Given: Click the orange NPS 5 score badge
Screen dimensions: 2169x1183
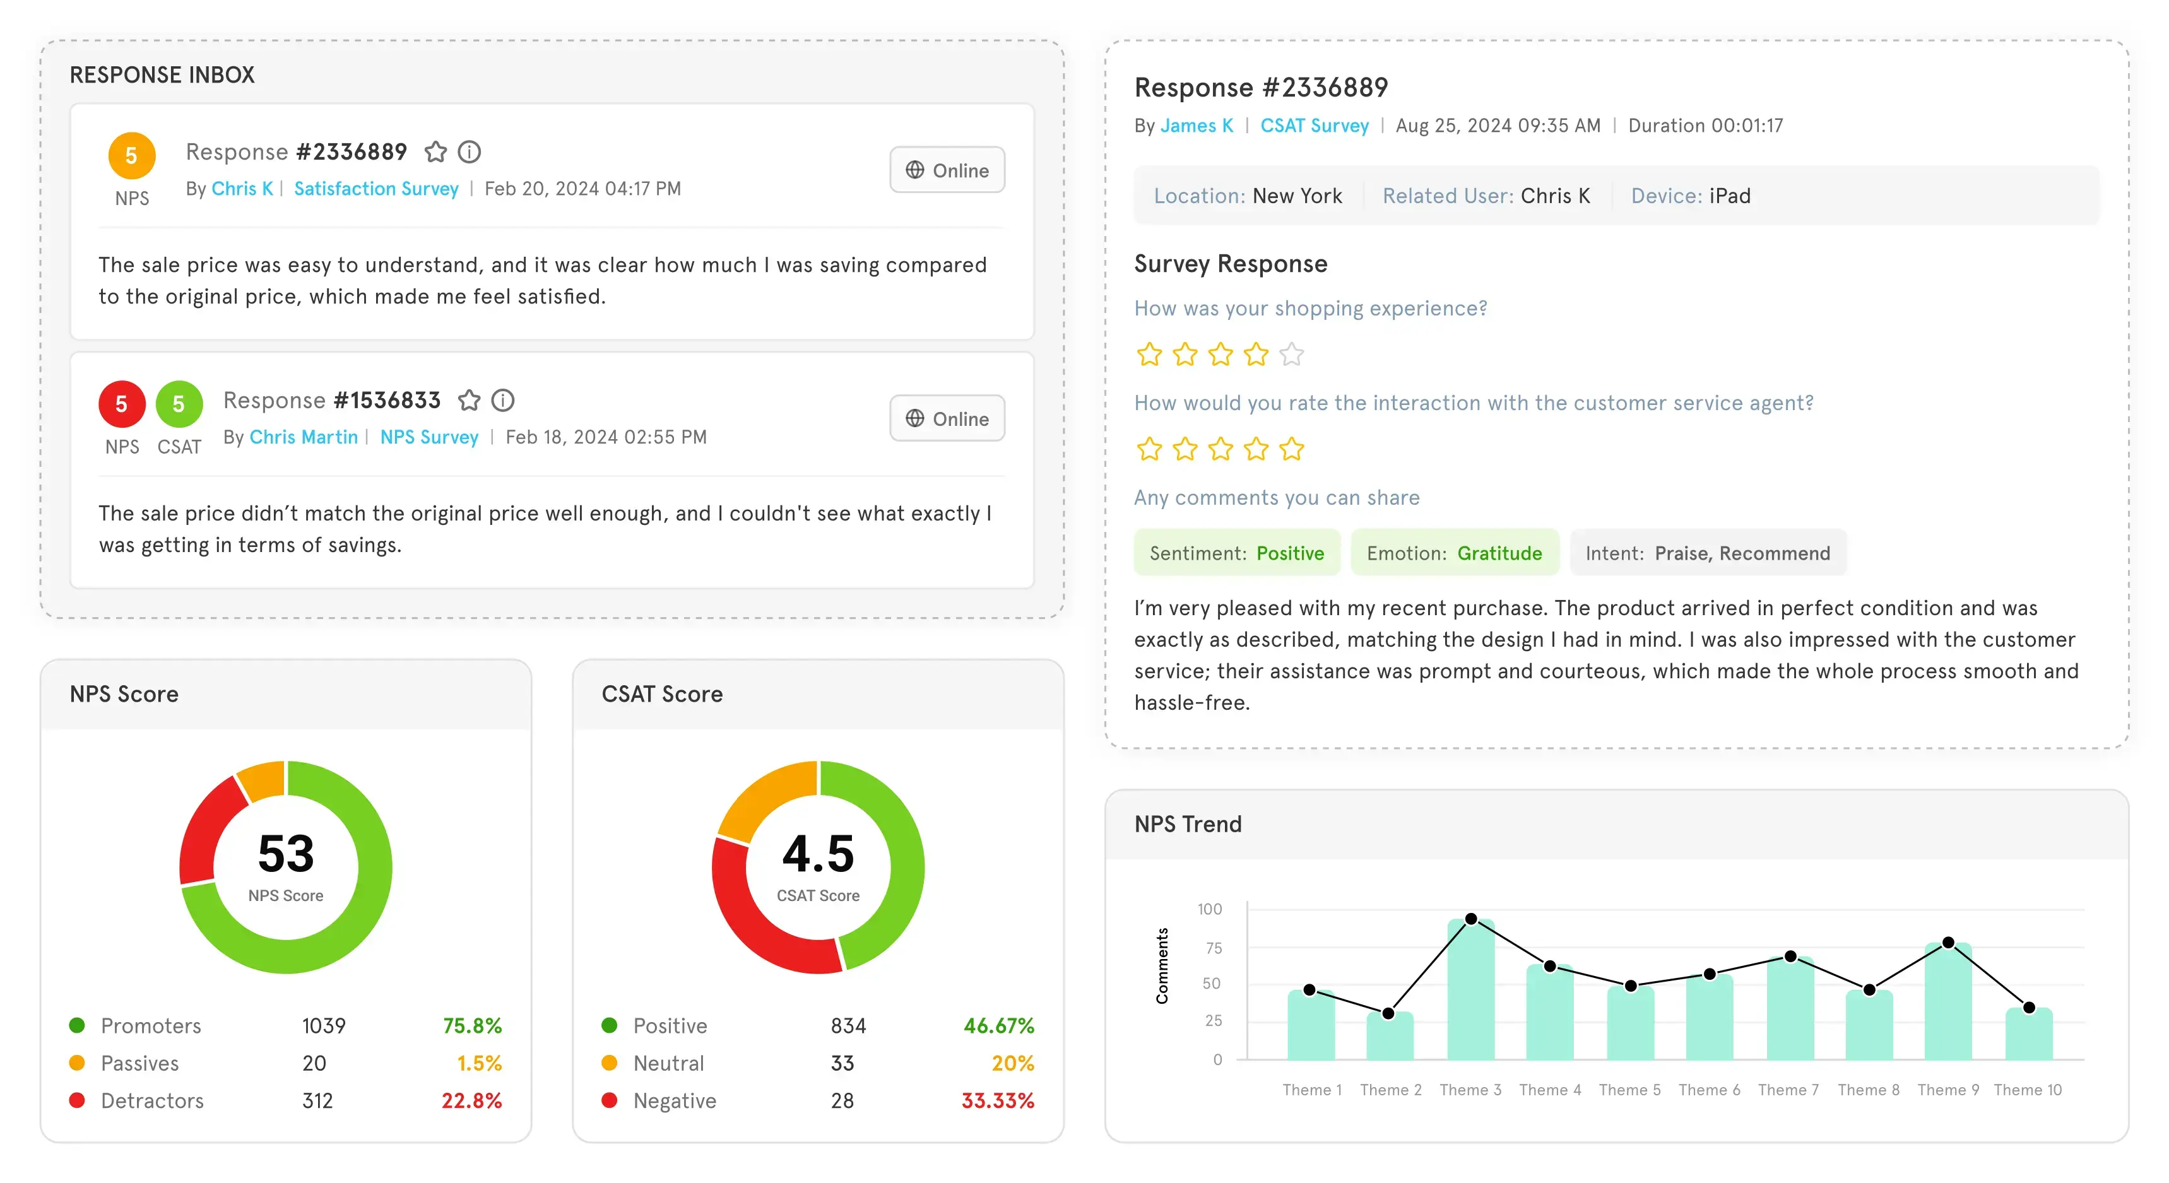Looking at the screenshot, I should coord(131,156).
